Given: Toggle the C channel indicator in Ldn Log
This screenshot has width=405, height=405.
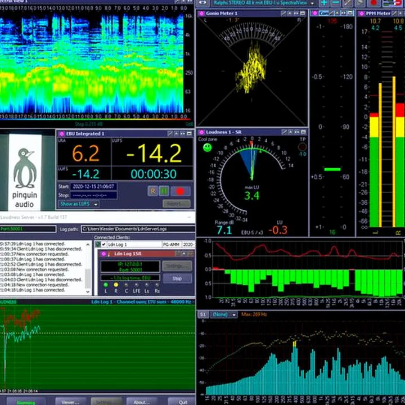Looking at the screenshot, I should (x=126, y=285).
